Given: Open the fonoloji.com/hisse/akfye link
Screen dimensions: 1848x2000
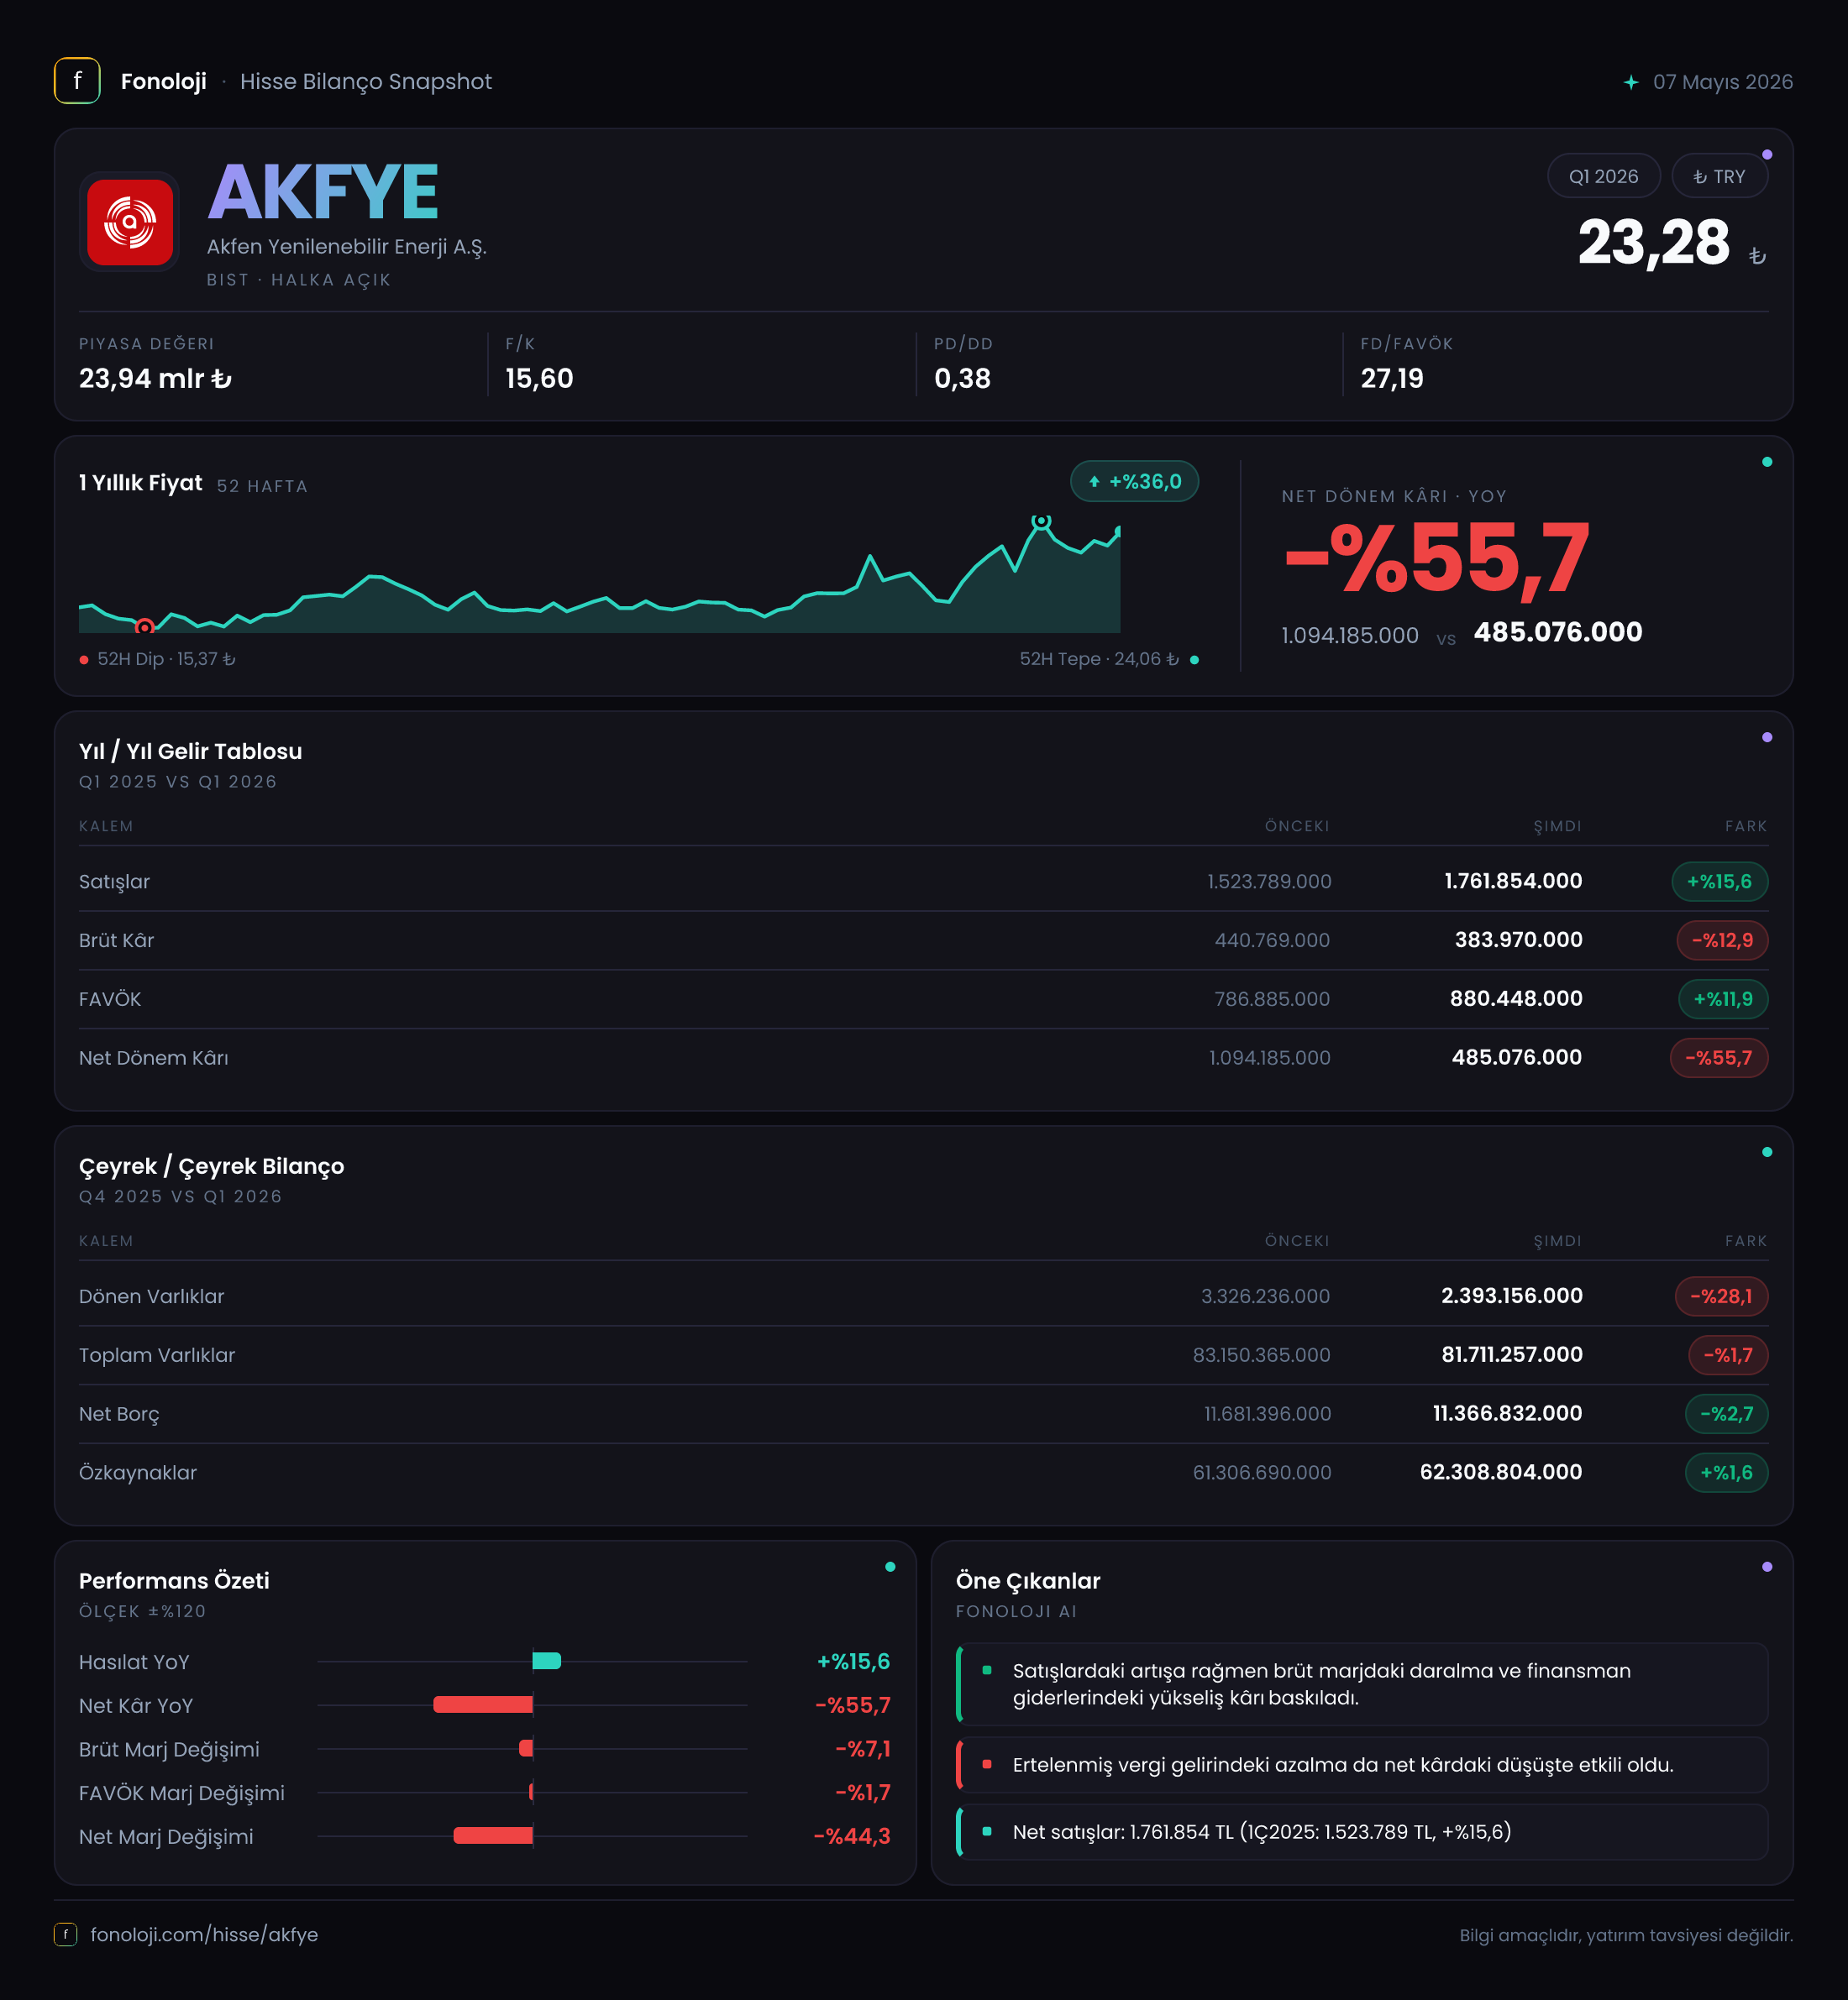Looking at the screenshot, I should point(204,1934).
